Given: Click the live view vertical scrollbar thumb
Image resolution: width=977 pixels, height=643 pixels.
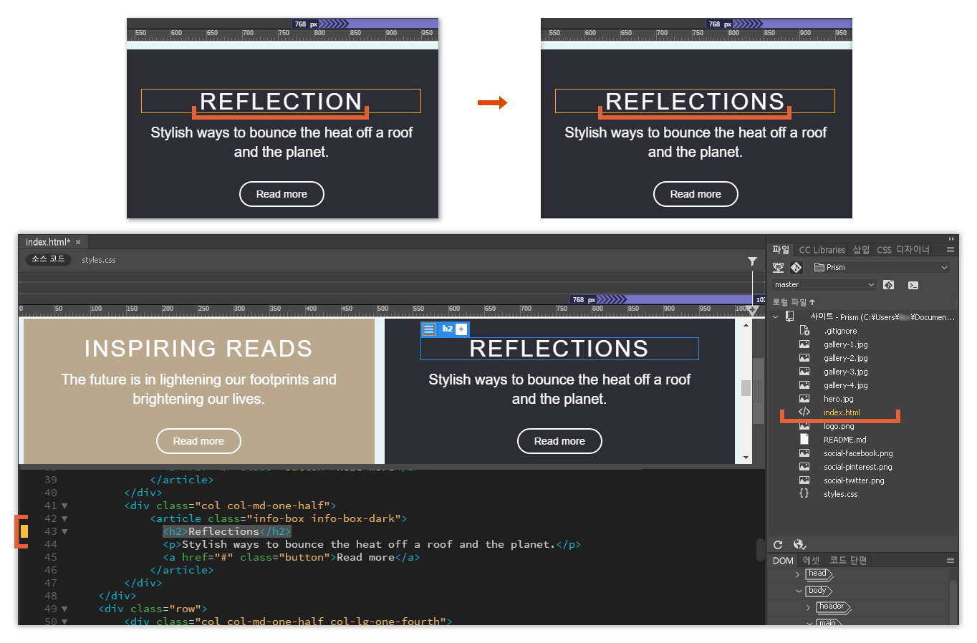Looking at the screenshot, I should pos(746,387).
